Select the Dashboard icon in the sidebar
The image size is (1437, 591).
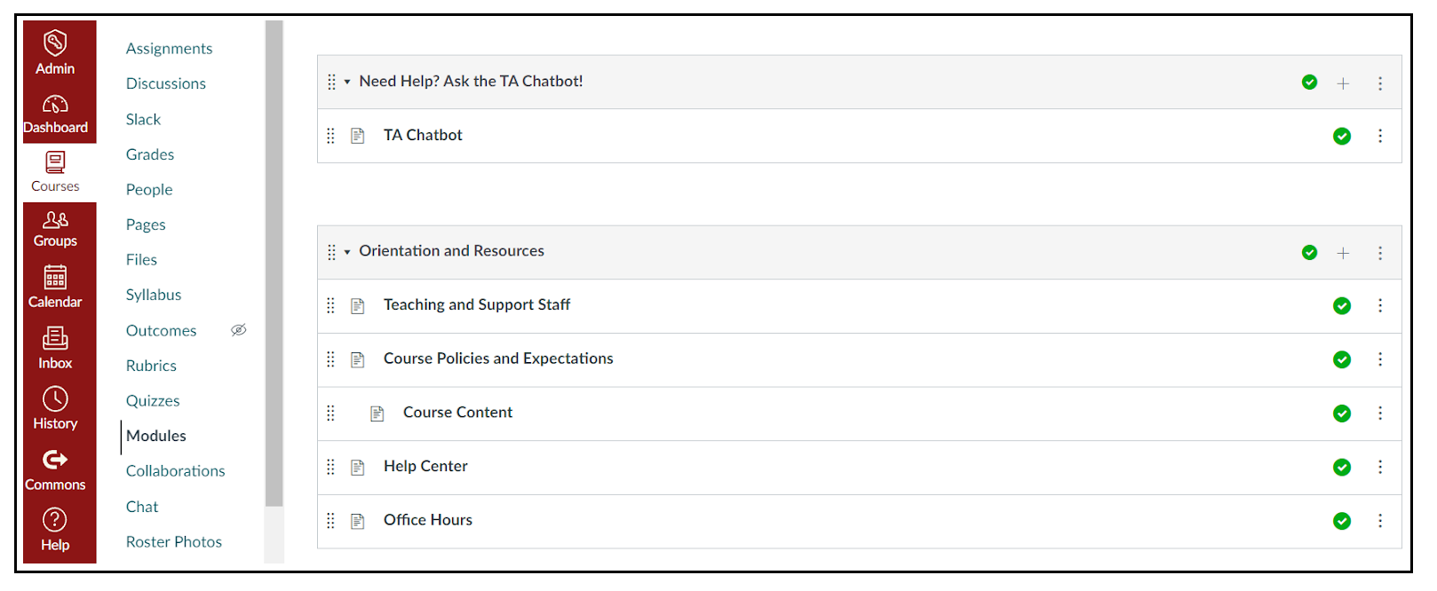point(56,102)
